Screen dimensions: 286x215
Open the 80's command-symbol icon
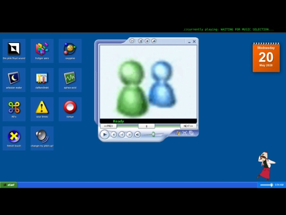click(x=14, y=109)
